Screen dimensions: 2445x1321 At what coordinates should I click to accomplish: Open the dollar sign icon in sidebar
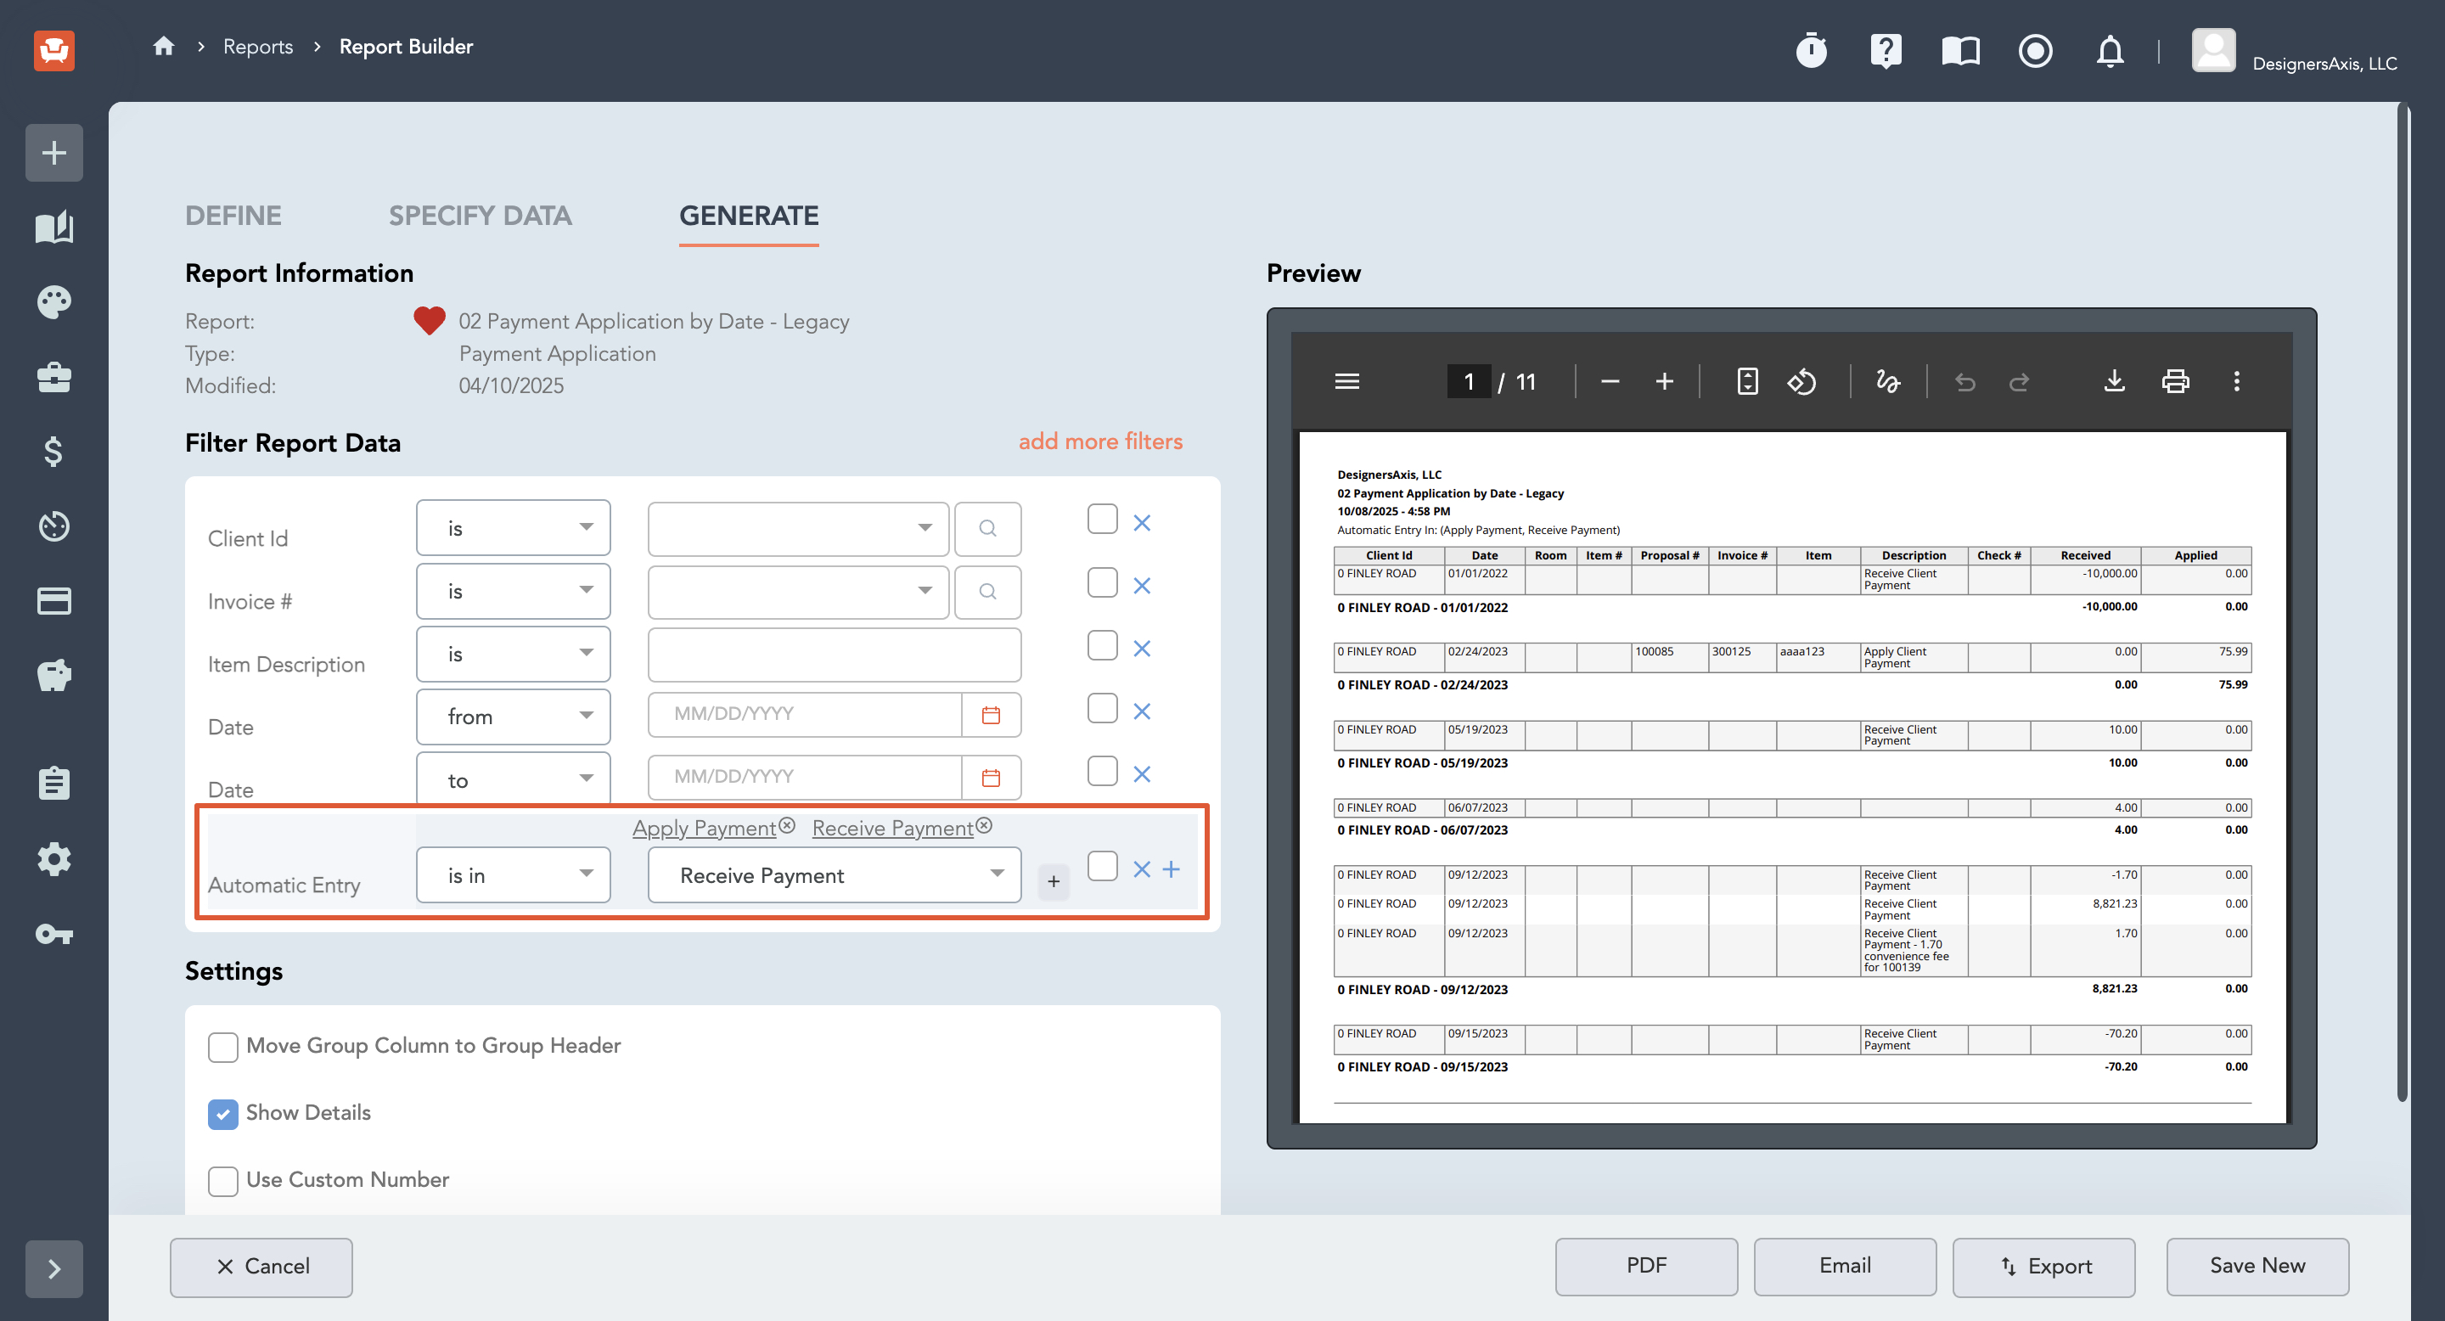tap(54, 451)
